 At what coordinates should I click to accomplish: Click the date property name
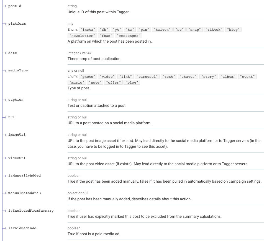tap(12, 53)
